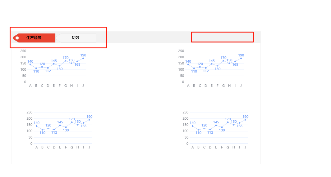
Task: Click data point 150 in lower-right chart
Action: click(234, 125)
